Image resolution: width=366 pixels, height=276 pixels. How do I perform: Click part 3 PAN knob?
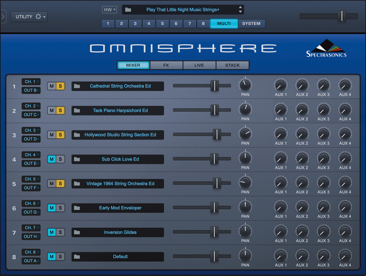(x=245, y=134)
